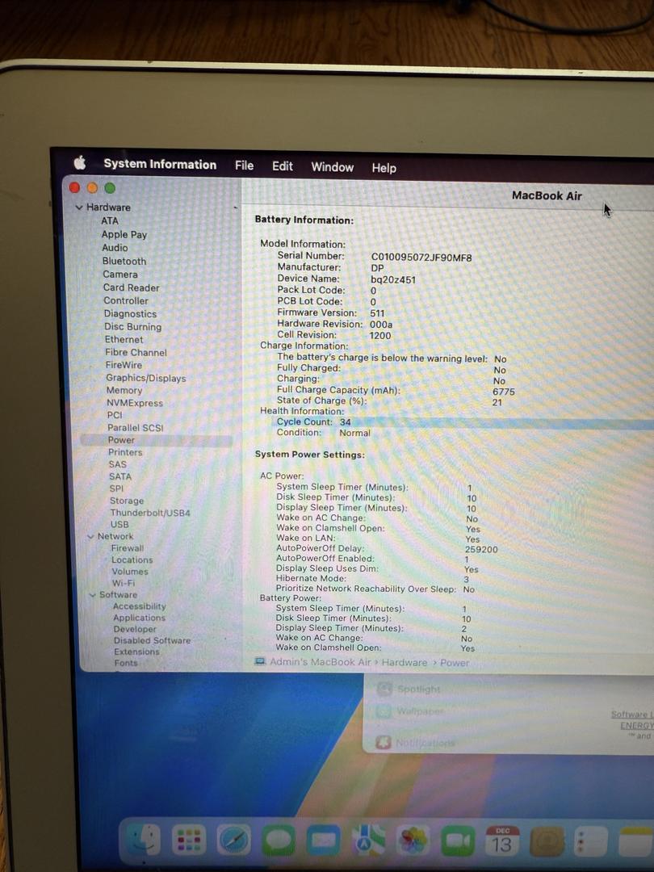Collapse the Software section in sidebar
This screenshot has width=654, height=872.
coord(93,595)
